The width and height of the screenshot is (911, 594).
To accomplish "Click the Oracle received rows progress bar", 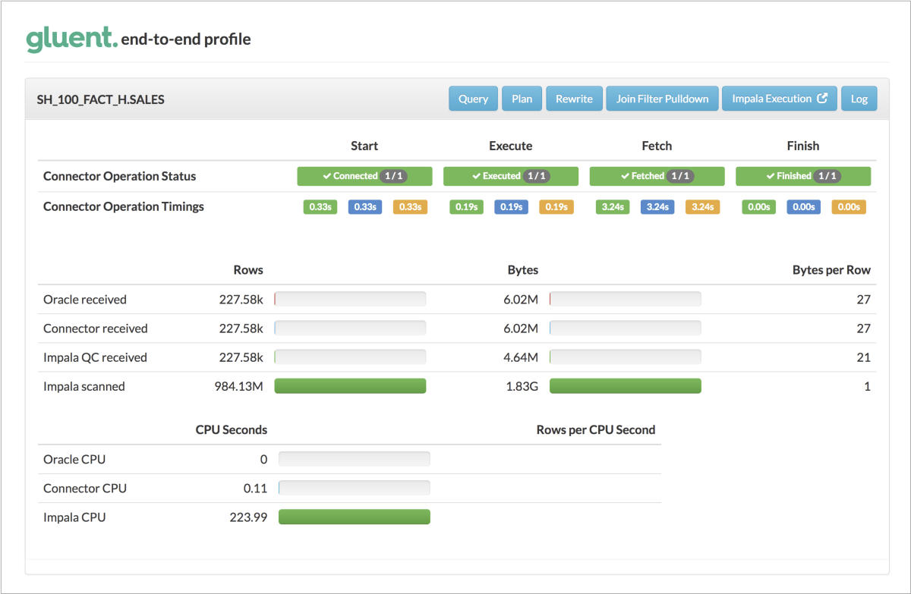I will (350, 300).
